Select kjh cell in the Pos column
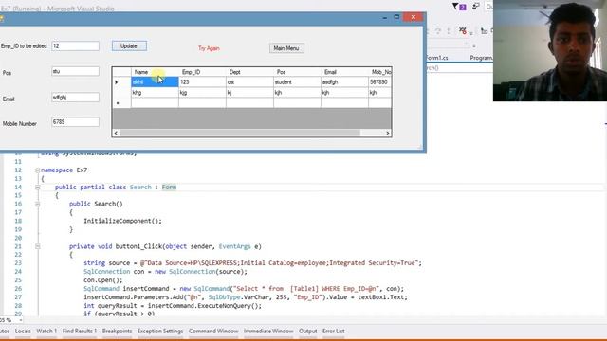This screenshot has width=607, height=341. click(297, 93)
